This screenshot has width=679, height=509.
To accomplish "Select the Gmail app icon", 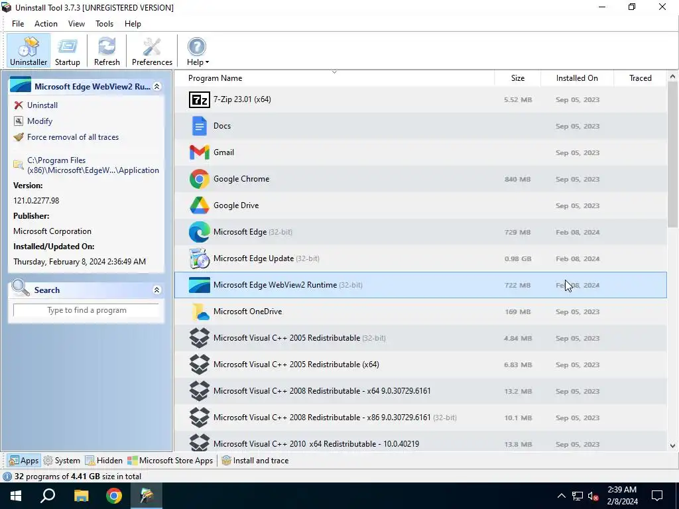I will click(x=199, y=152).
